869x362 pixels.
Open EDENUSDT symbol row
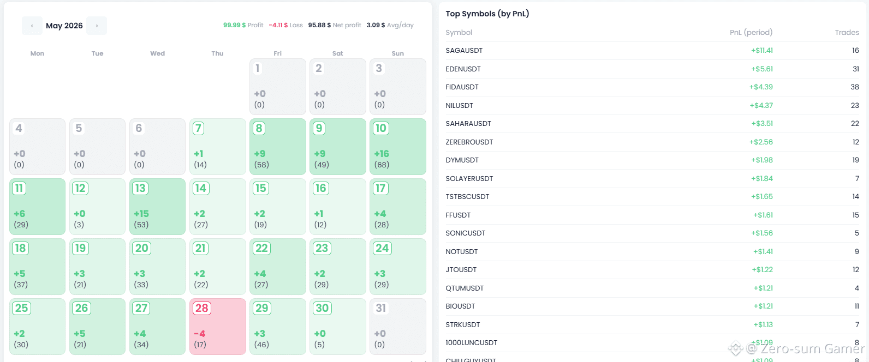[652, 69]
